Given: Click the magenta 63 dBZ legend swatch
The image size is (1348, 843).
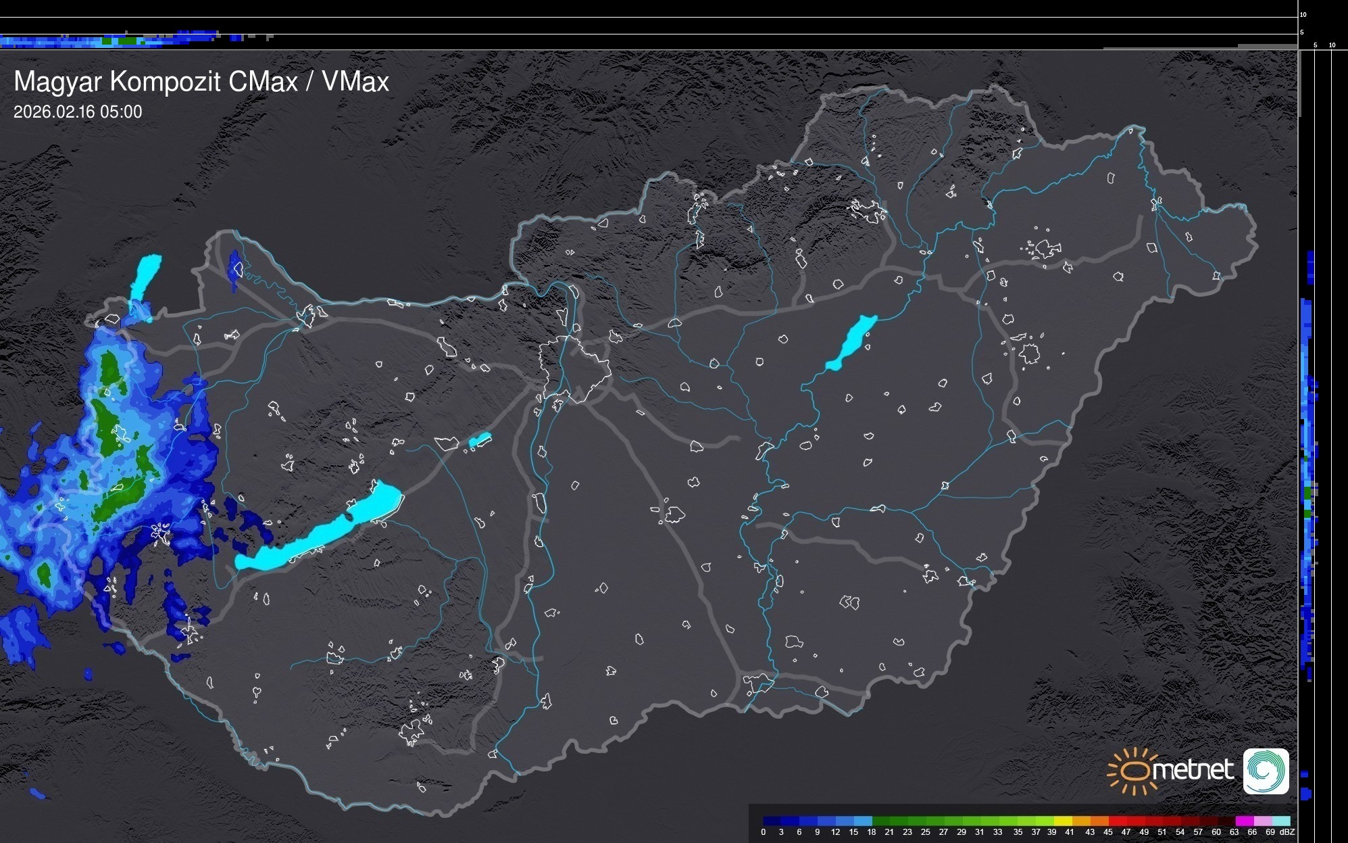Looking at the screenshot, I should [x=1243, y=821].
